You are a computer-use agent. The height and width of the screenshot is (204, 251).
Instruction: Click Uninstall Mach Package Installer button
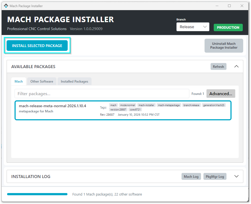[224, 46]
